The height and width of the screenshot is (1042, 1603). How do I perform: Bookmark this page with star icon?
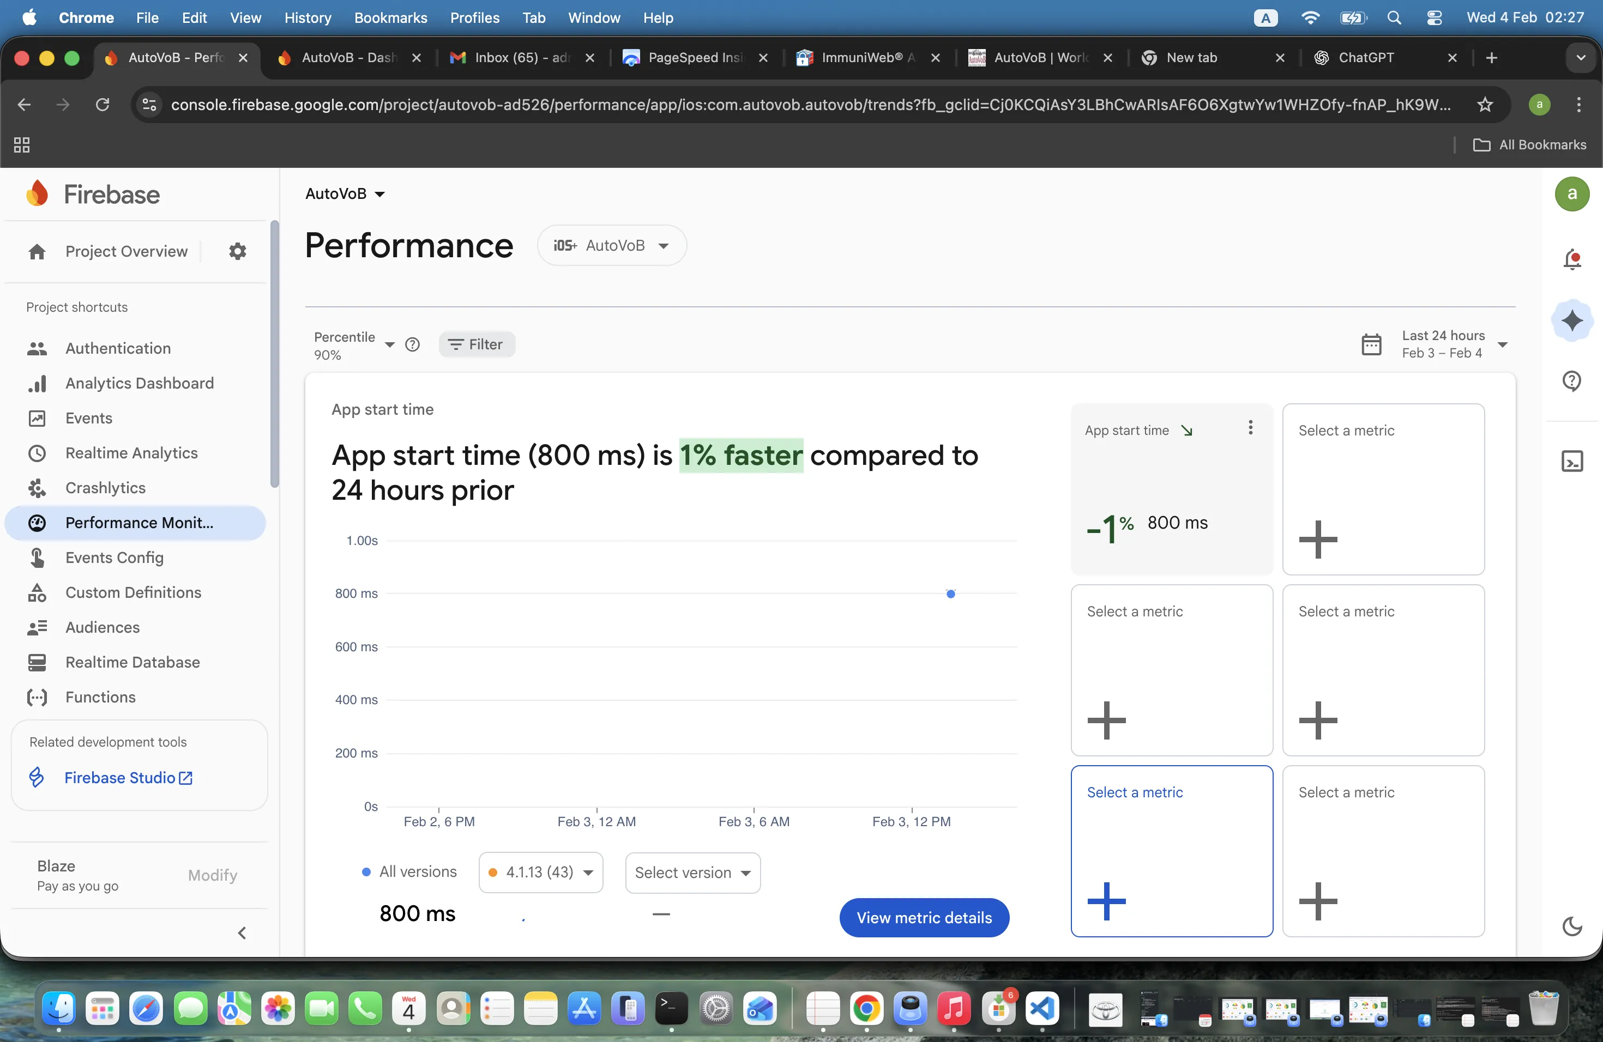pos(1485,104)
